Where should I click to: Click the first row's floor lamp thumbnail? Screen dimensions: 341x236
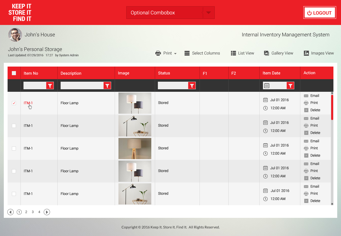[135, 103]
